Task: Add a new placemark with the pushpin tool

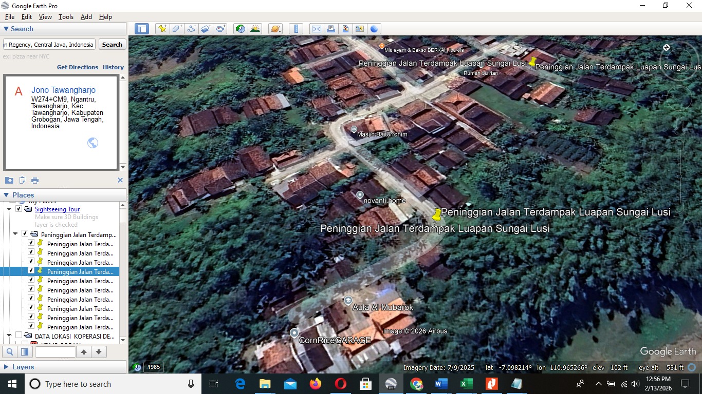Action: point(162,29)
